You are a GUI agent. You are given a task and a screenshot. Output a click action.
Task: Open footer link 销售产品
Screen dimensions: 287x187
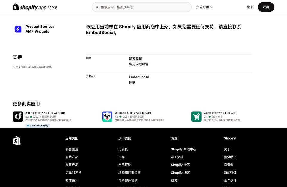[x=72, y=165]
